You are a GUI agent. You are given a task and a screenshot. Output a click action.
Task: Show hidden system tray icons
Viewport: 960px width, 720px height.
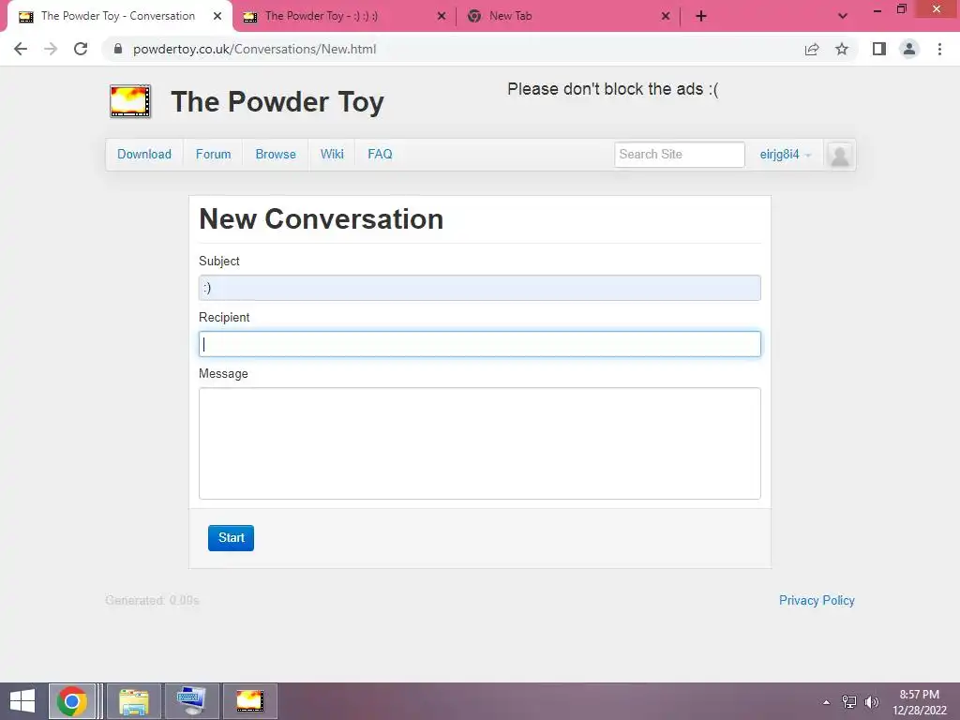click(x=827, y=702)
